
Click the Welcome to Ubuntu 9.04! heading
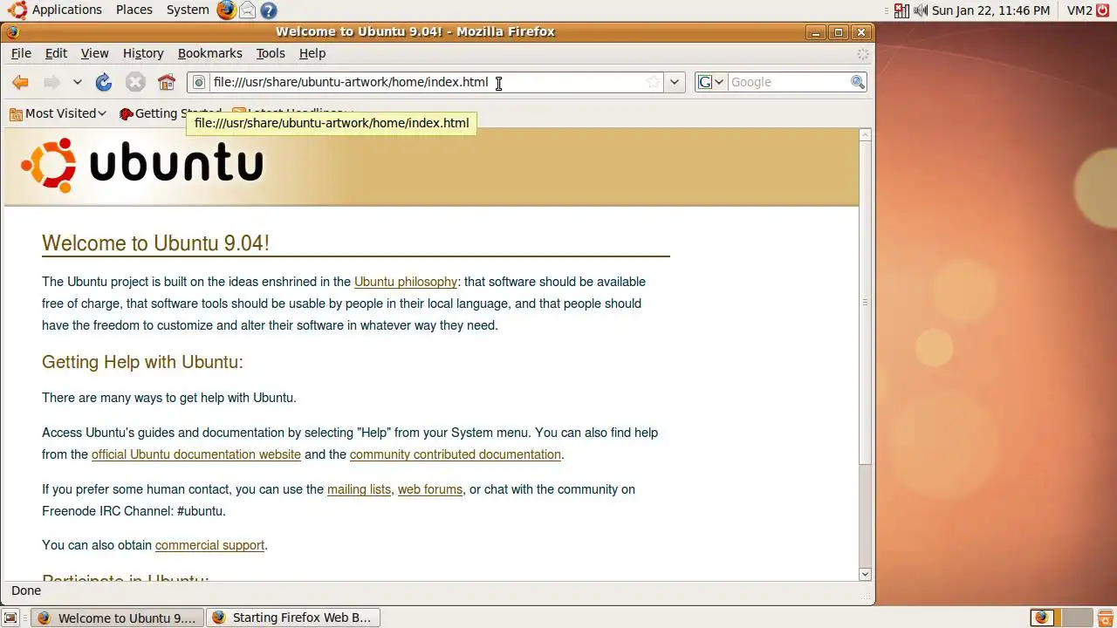[155, 243]
